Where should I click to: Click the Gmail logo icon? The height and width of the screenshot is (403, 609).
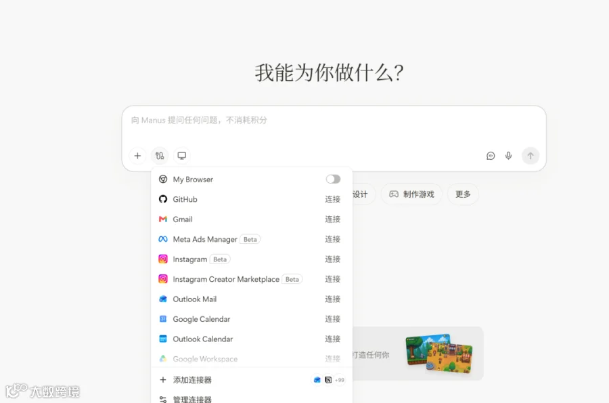click(163, 219)
